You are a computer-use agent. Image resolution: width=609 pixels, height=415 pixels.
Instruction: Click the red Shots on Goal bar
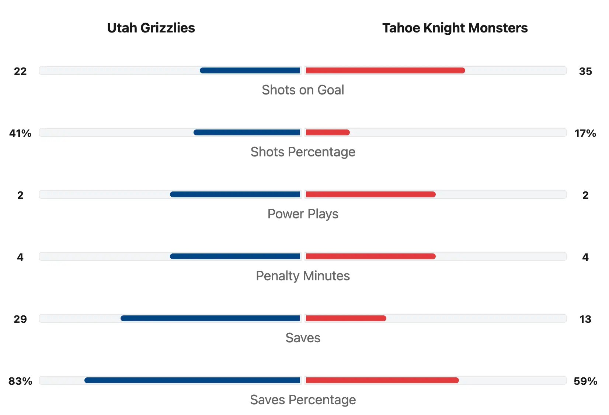coord(385,70)
